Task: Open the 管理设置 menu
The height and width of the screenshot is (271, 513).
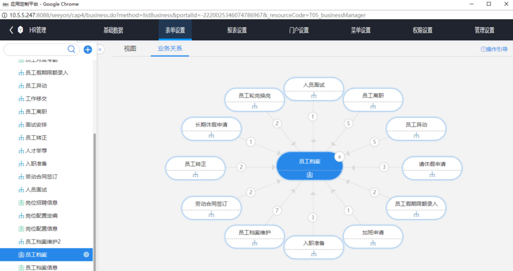Action: [485, 30]
